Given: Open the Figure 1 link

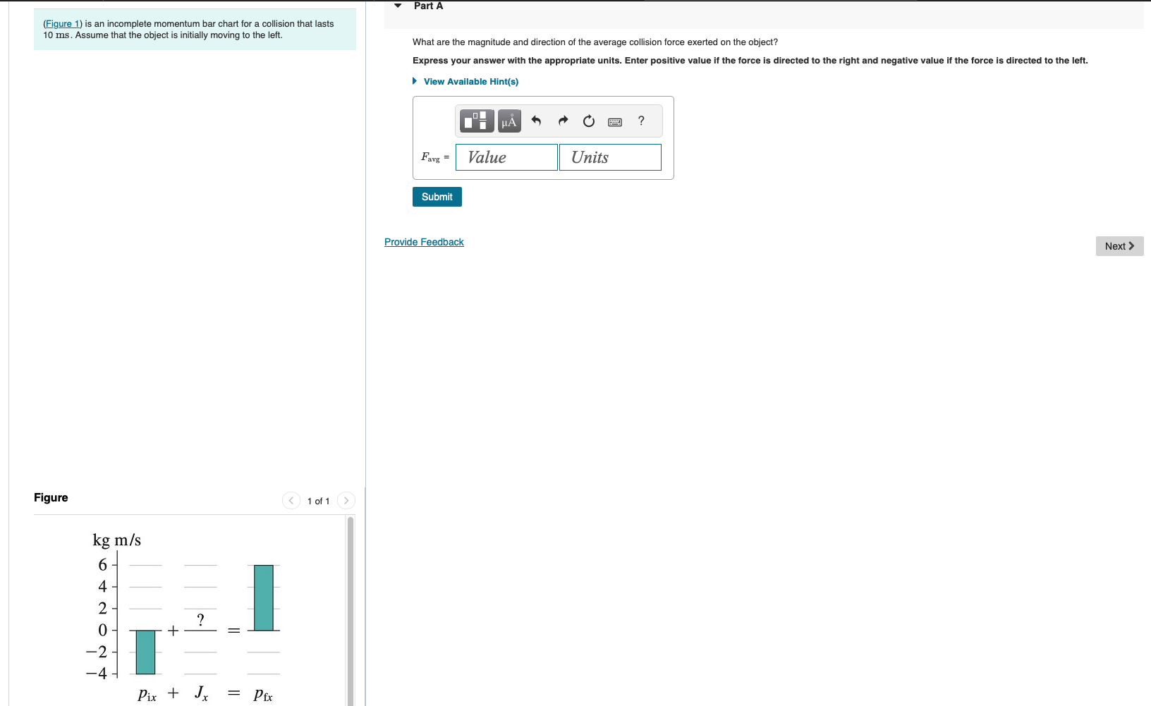Looking at the screenshot, I should coord(63,24).
